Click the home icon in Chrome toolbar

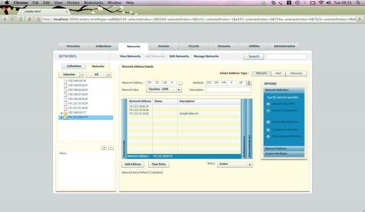click(x=30, y=19)
